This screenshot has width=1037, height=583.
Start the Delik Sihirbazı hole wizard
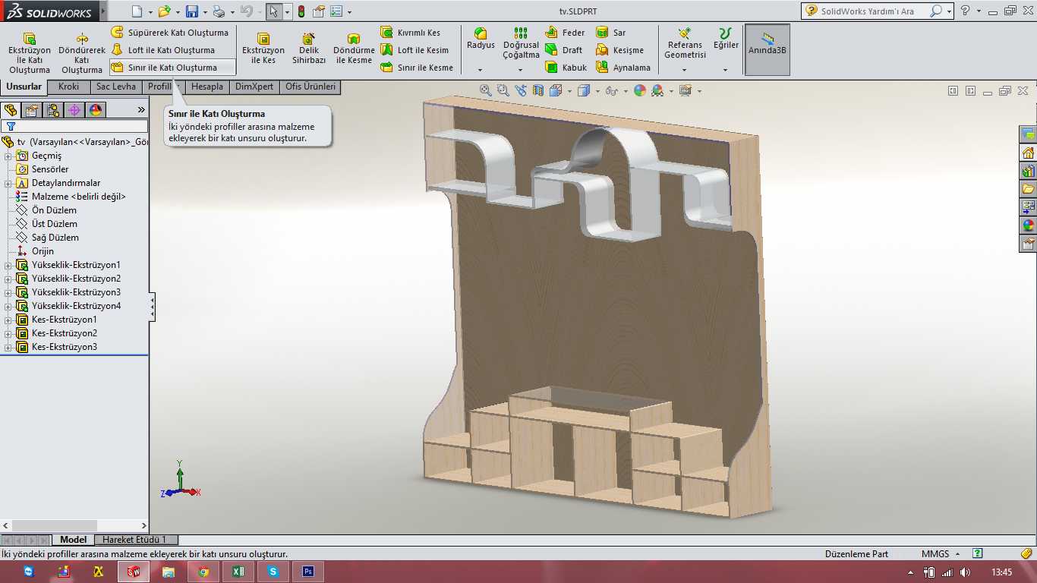[309, 49]
